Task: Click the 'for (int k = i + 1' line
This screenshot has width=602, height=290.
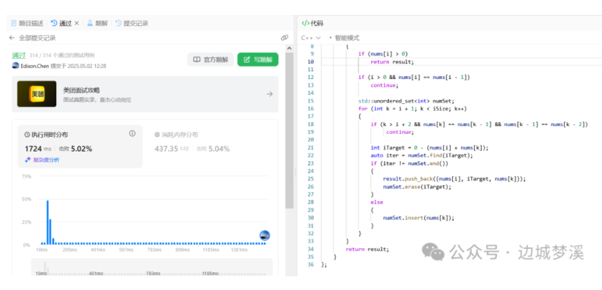Action: 412,108
